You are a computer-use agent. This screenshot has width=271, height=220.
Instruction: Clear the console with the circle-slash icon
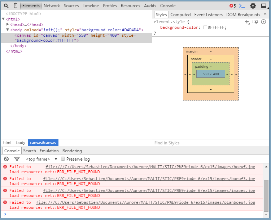click(x=6, y=159)
